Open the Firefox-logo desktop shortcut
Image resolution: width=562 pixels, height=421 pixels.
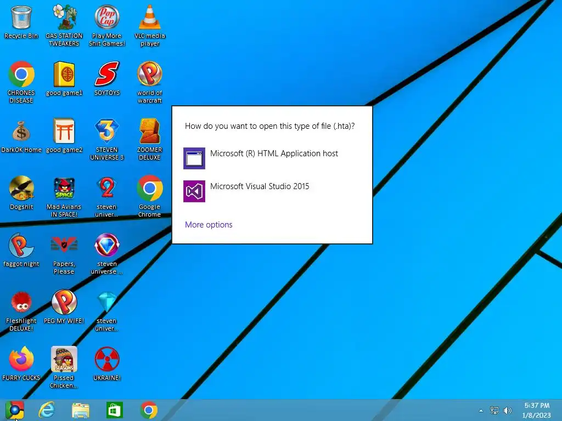click(21, 363)
